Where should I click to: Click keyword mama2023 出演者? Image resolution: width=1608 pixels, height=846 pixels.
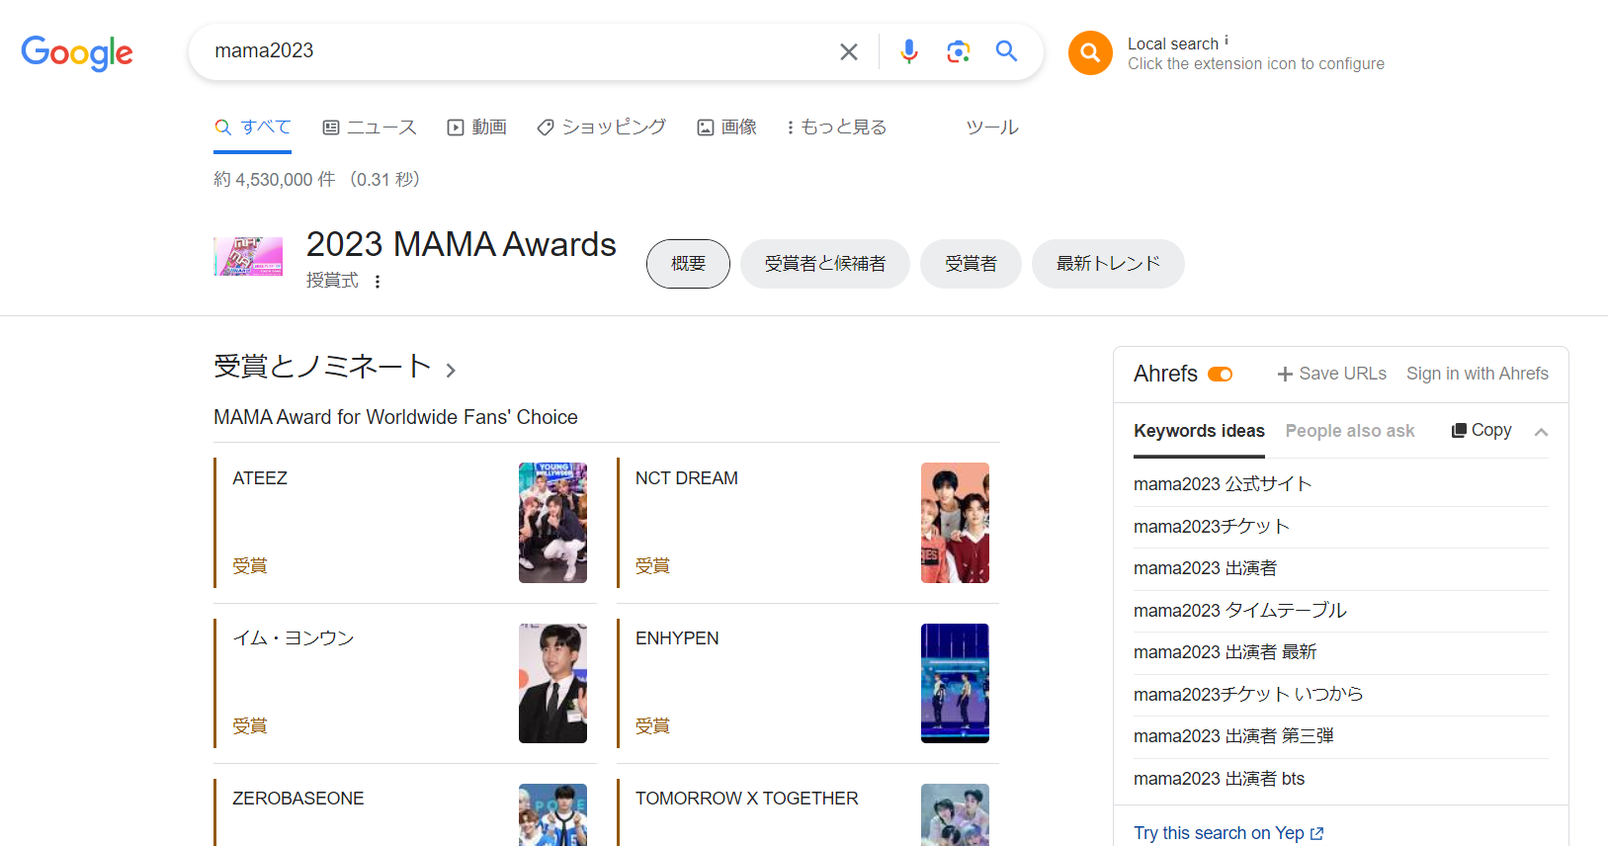(x=1206, y=568)
